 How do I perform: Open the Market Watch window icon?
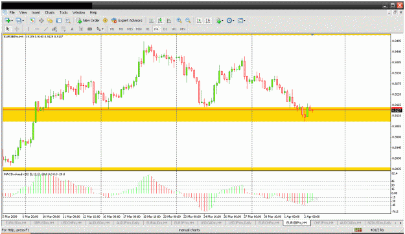coord(32,20)
